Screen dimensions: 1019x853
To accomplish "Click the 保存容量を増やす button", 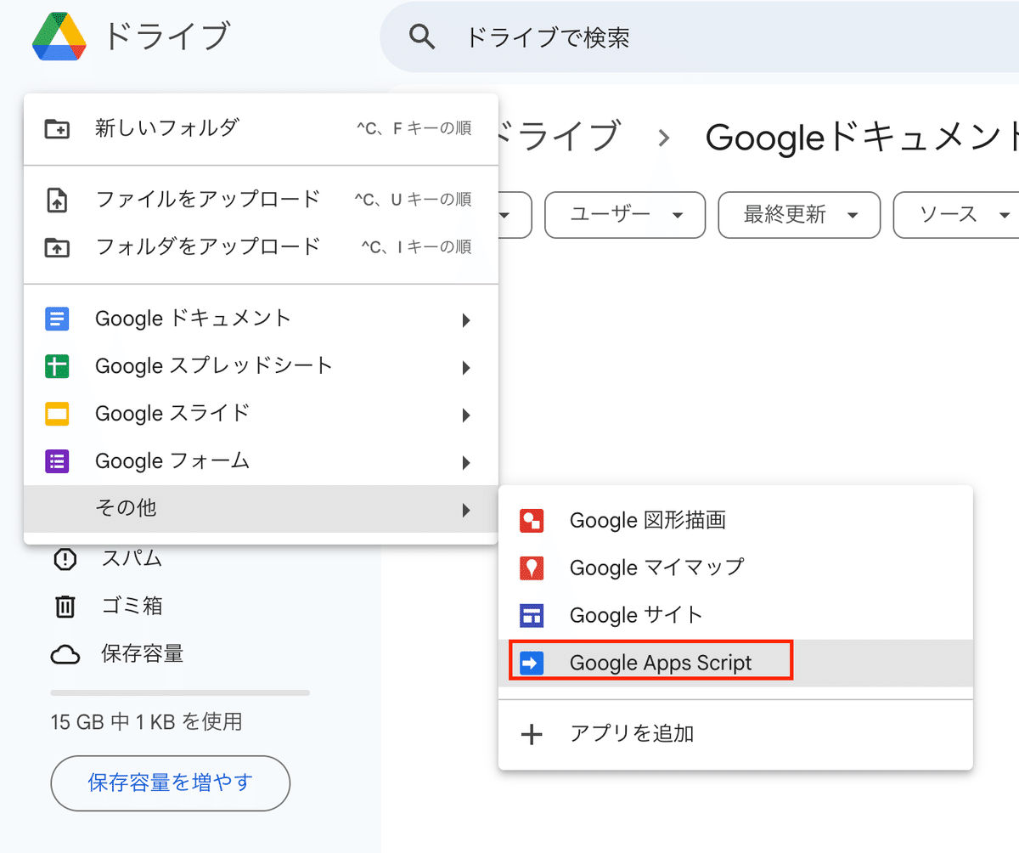I will (170, 783).
